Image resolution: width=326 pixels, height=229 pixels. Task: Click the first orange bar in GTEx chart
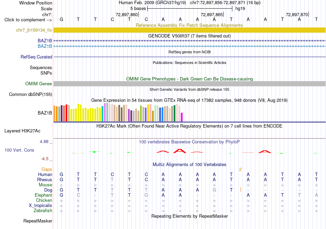point(55,113)
